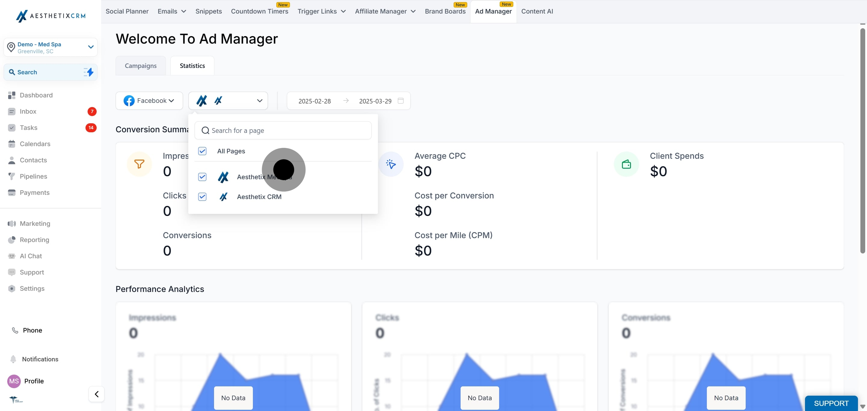Click the Pipelines funnel icon

click(x=12, y=176)
